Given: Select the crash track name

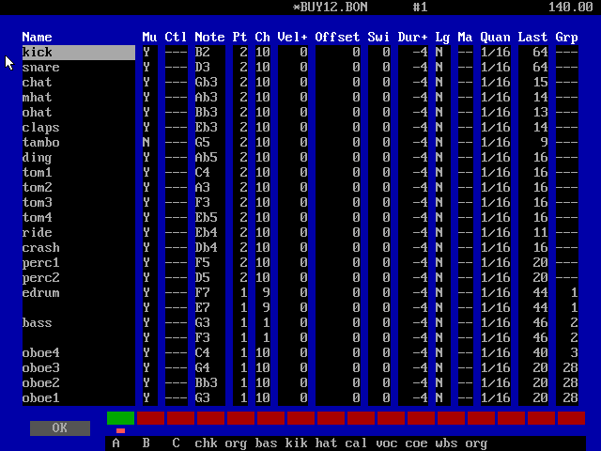Looking at the screenshot, I should click(79, 247).
